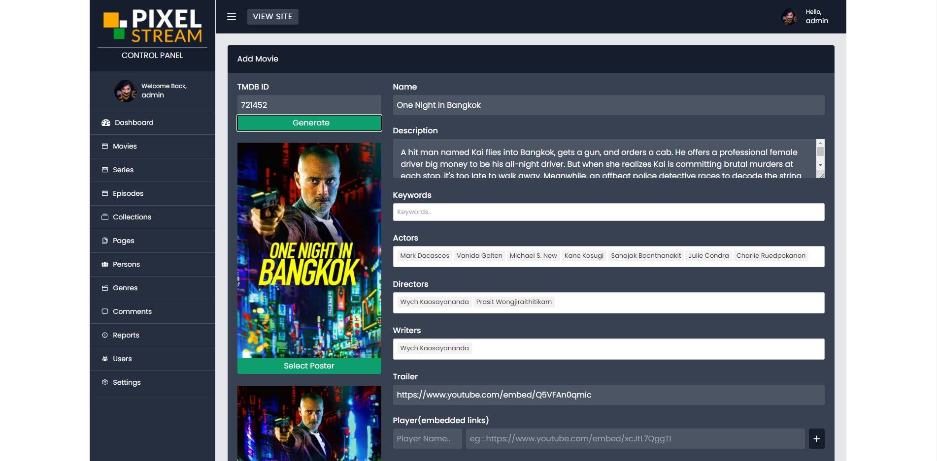Click the sidebar Welcome Back avatar

[x=125, y=91]
